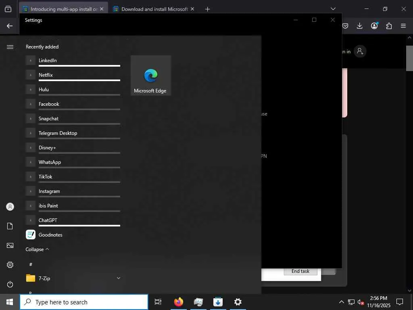Screen dimensions: 413x310
Task: Click the muted volume icon in tray
Action: (361, 302)
